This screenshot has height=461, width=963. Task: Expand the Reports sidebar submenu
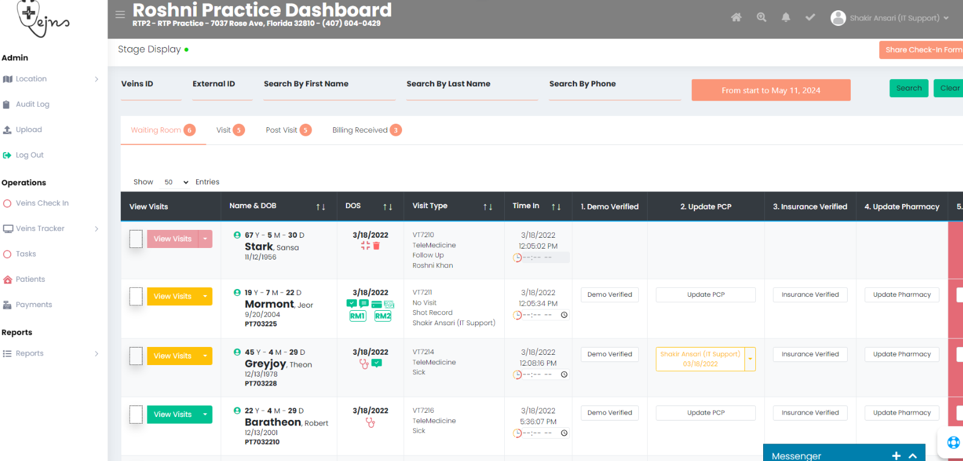tap(97, 354)
